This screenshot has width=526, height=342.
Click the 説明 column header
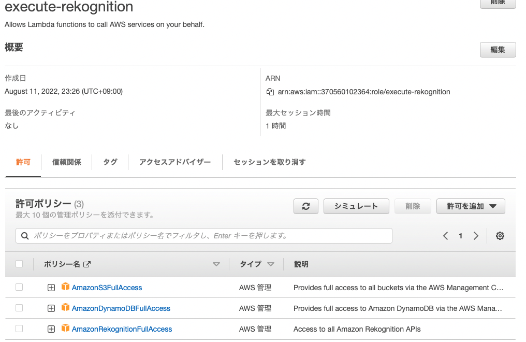point(301,264)
